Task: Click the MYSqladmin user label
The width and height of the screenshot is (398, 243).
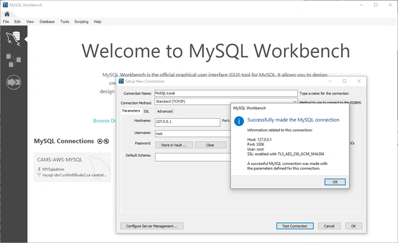Action: (x=53, y=169)
